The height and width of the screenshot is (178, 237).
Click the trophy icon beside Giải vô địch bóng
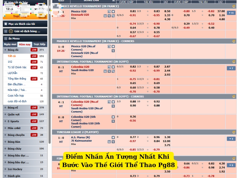11,31
